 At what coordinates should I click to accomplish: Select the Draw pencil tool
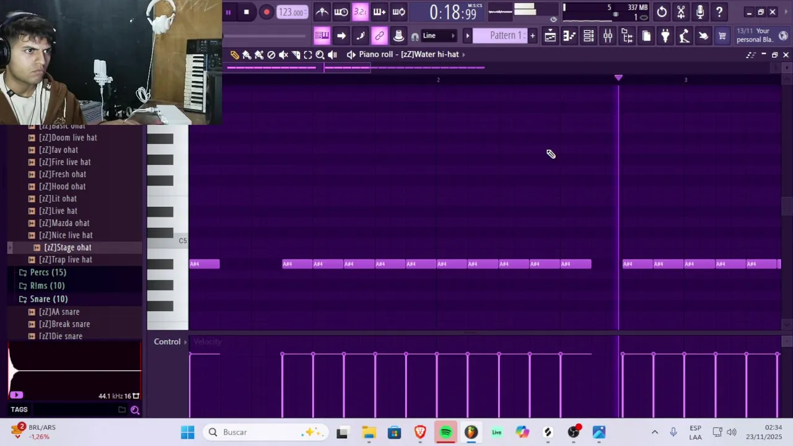(234, 55)
